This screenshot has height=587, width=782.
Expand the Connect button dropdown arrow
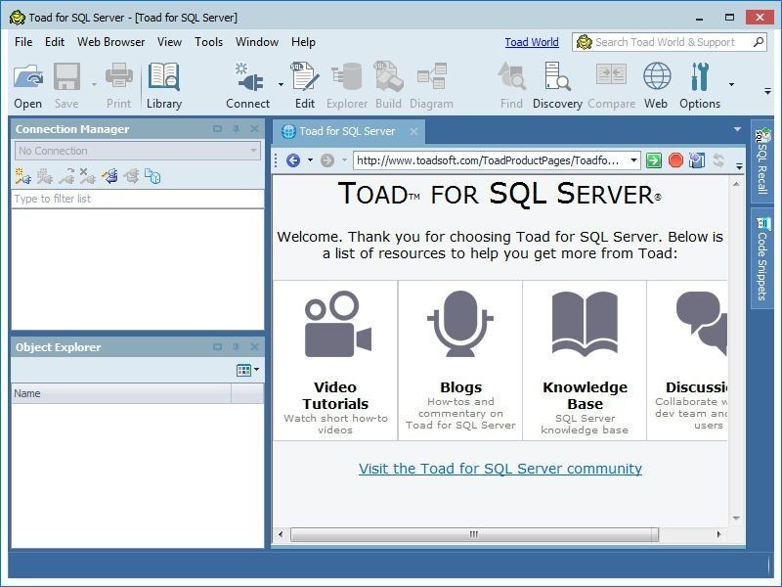[x=281, y=84]
